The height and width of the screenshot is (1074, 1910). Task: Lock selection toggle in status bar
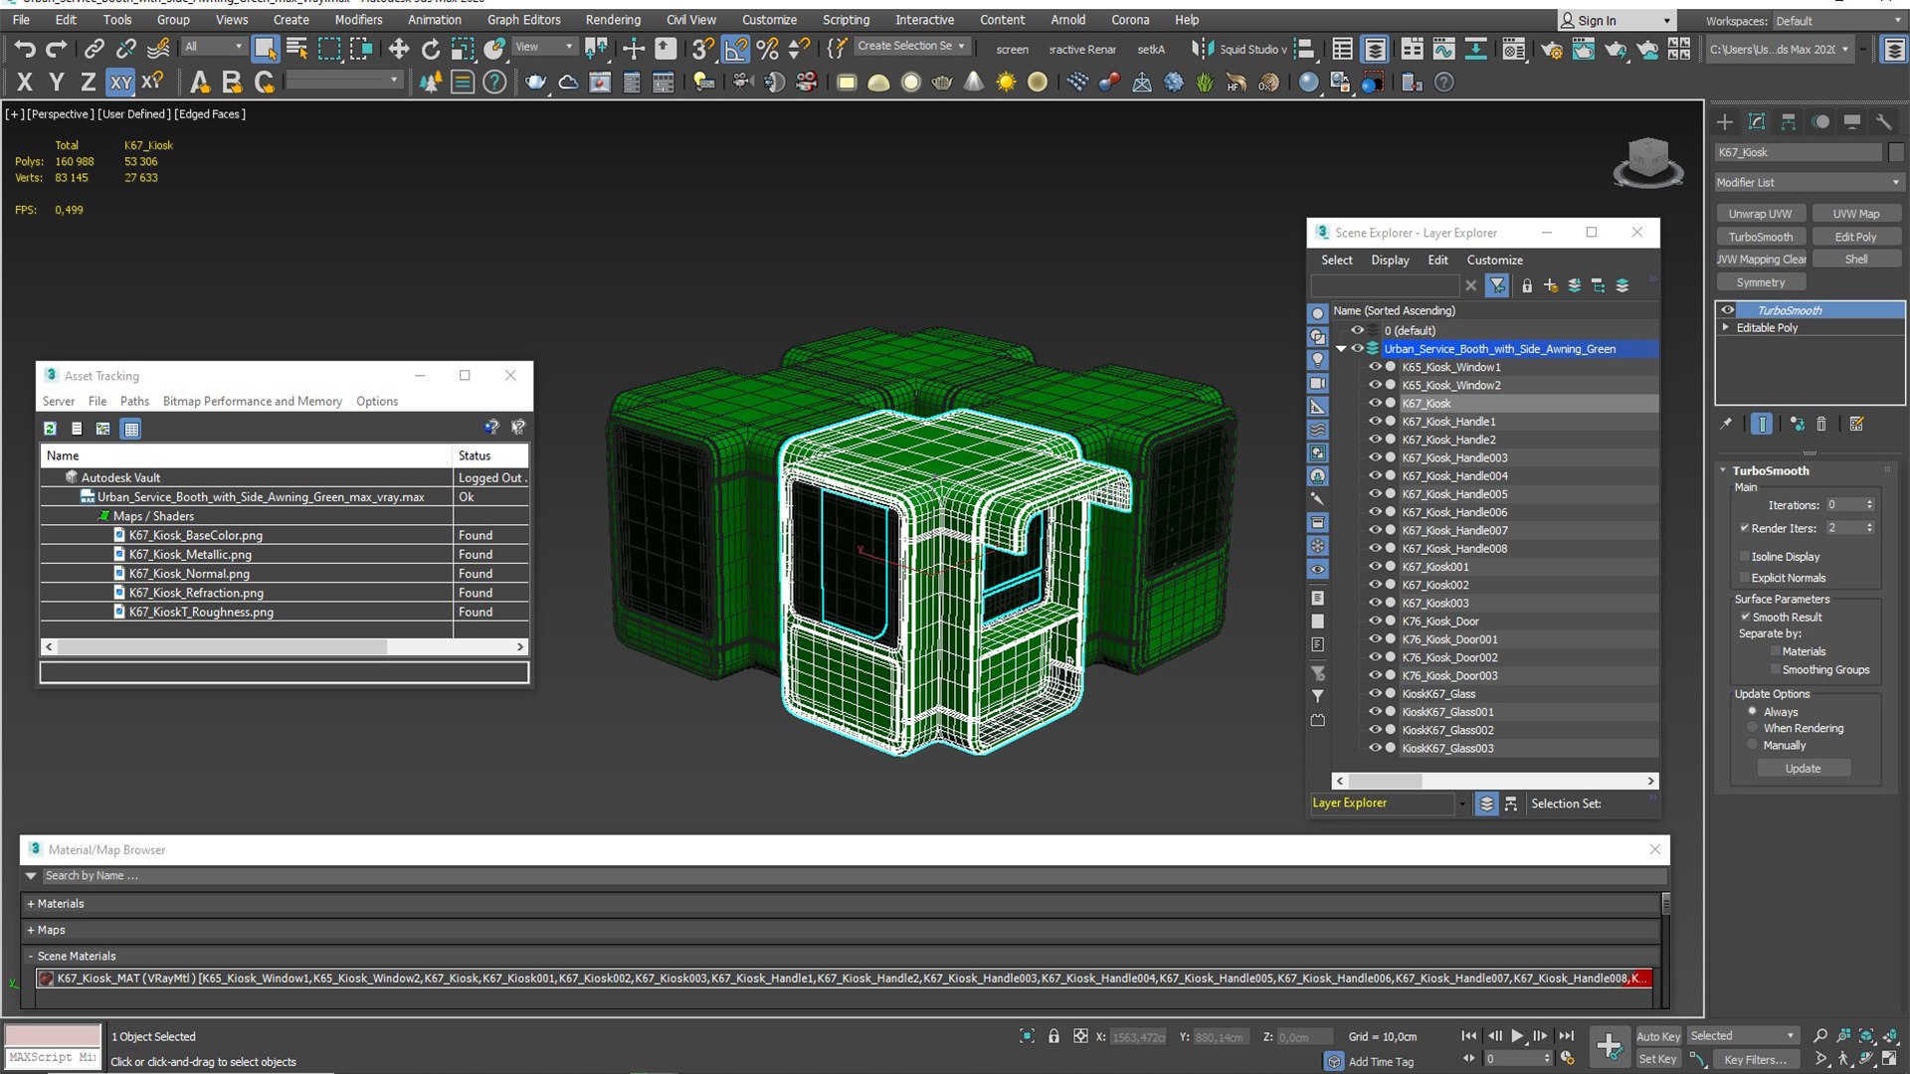(1053, 1036)
